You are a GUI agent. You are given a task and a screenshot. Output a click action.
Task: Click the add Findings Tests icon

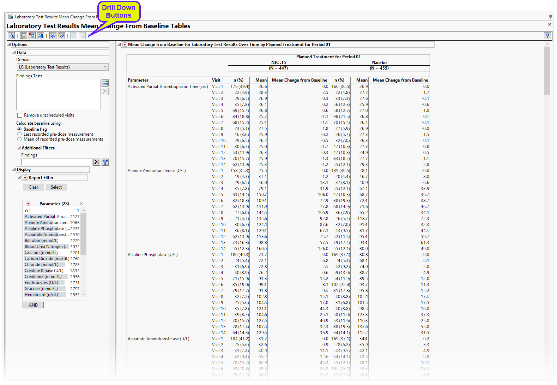(x=105, y=83)
